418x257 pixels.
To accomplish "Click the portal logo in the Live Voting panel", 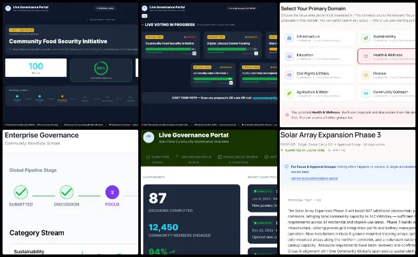I will [145, 8].
